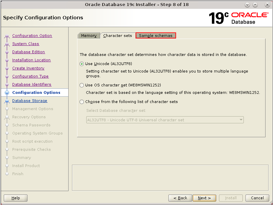Click the Operating System Groups step label
This screenshot has height=205, width=273.
[x=37, y=133]
